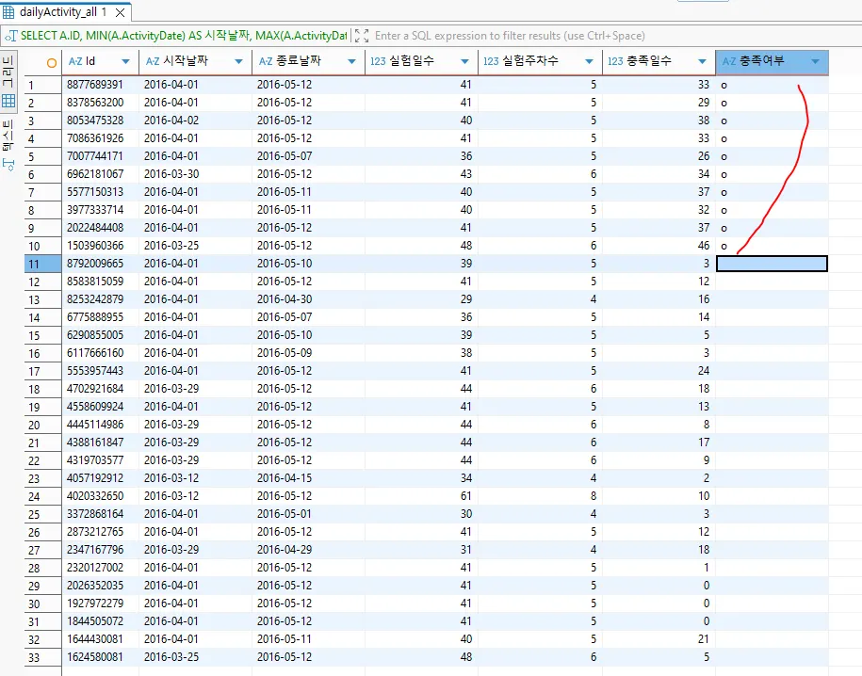Expand the 충족일수 column filter dropdown

[x=703, y=62]
